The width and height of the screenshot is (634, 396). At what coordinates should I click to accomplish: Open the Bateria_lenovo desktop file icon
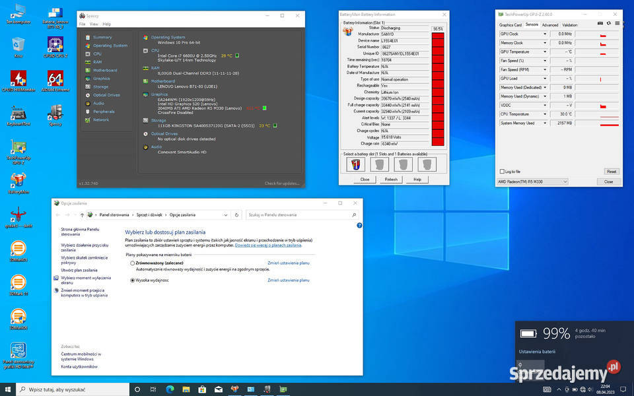[55, 17]
